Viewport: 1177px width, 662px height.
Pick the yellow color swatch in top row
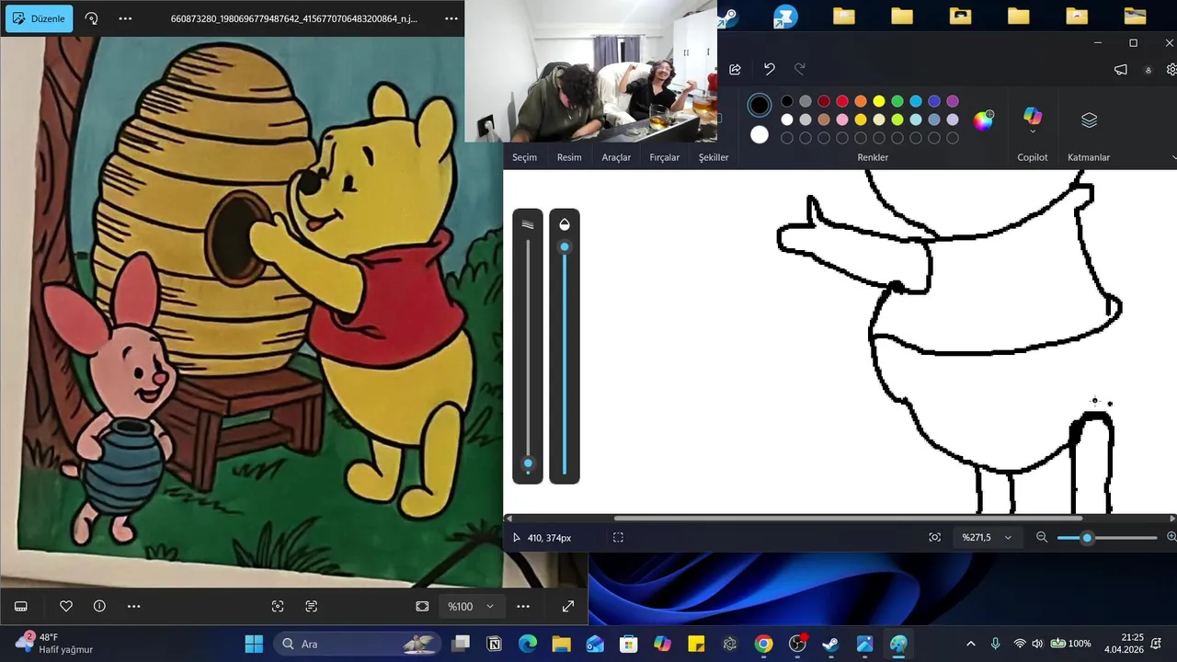click(879, 101)
